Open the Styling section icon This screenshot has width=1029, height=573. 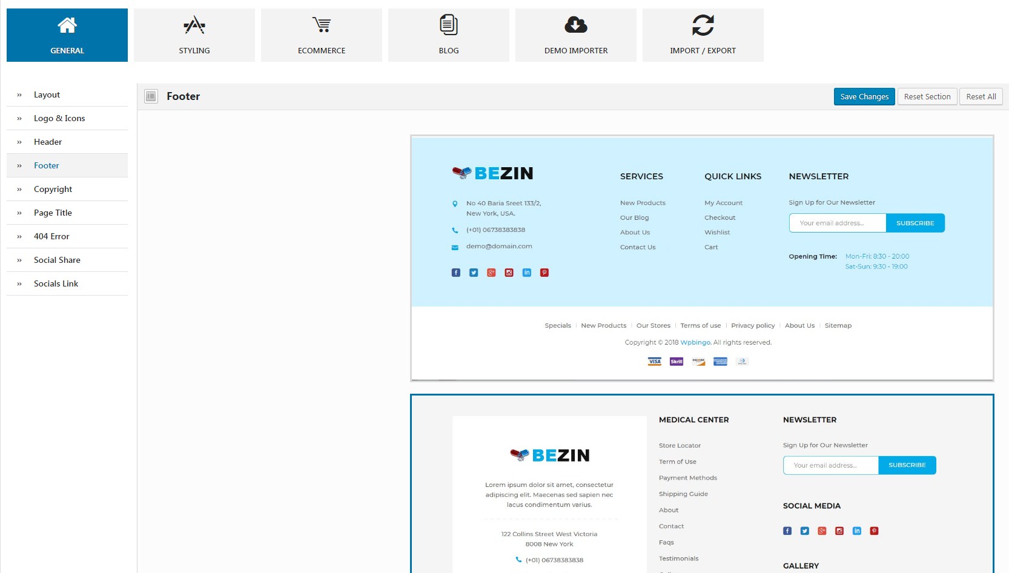coord(194,25)
